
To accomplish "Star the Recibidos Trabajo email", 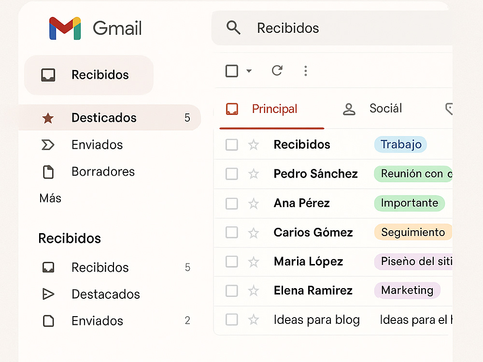I will point(254,145).
